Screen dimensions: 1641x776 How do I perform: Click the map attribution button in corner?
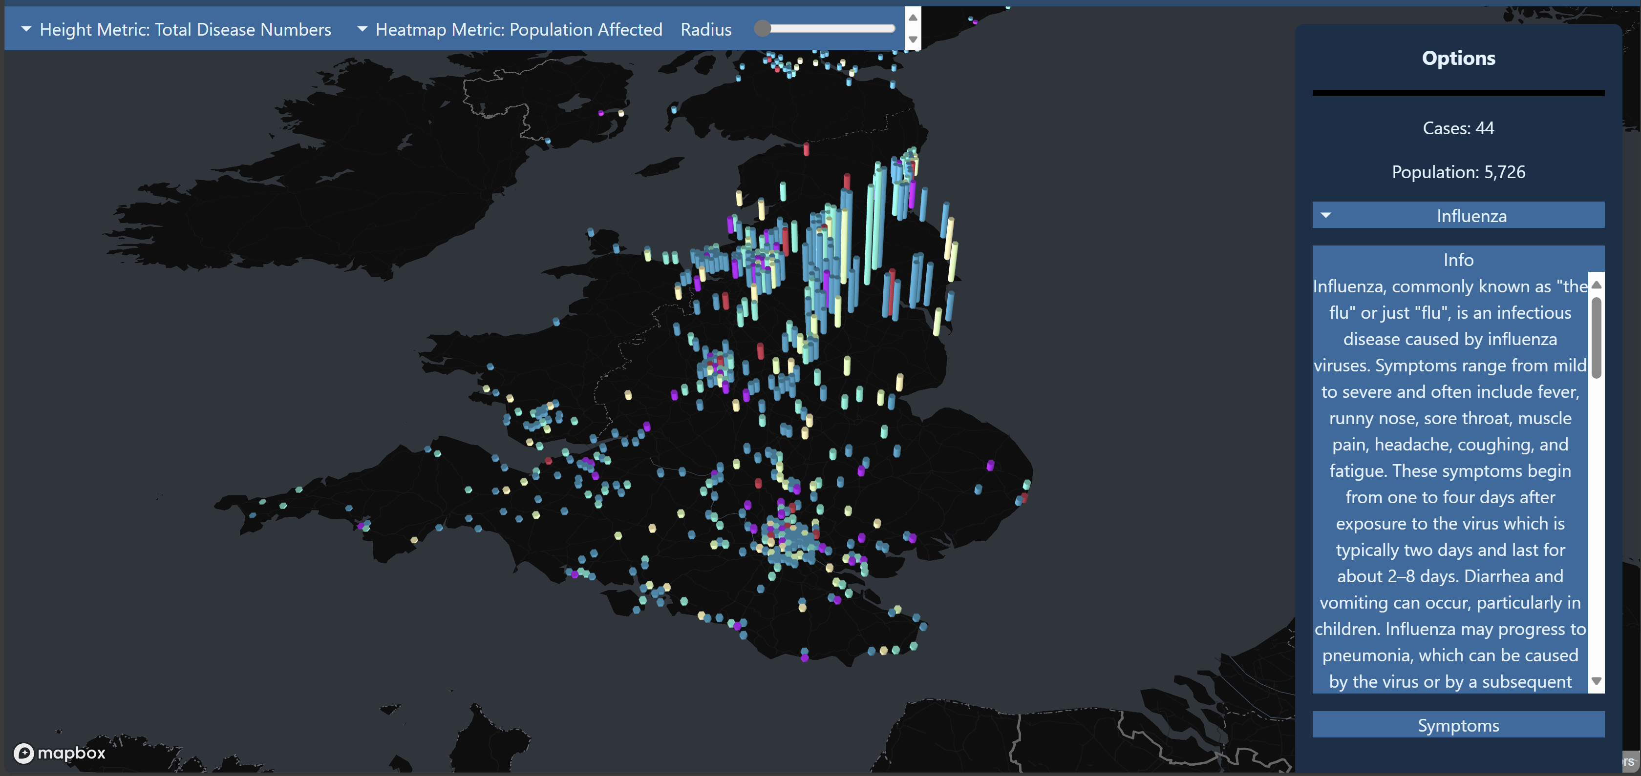pos(1630,761)
